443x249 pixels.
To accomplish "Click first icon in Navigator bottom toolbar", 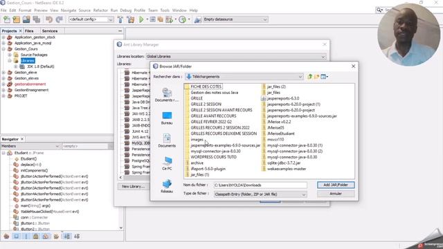I will [x=6, y=237].
